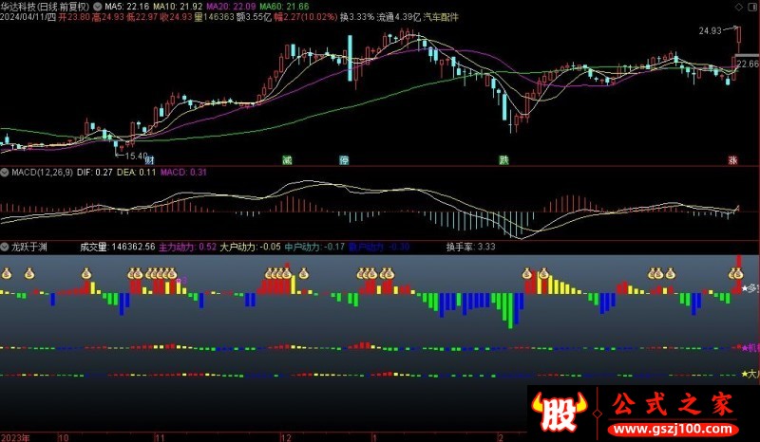This screenshot has height=442, width=760.
Task: Click the 停 event marker on chart
Action: click(344, 159)
